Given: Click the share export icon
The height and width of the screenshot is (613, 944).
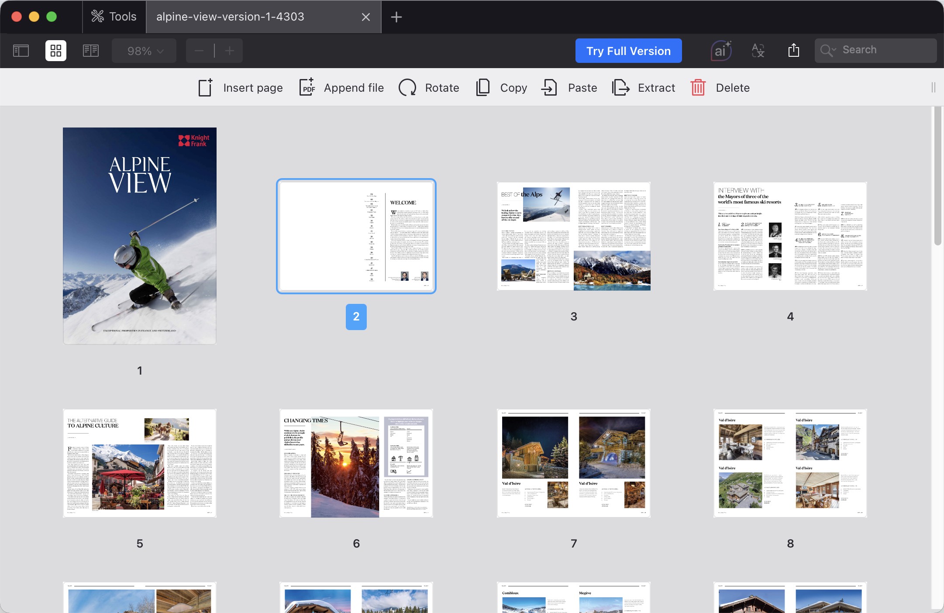Looking at the screenshot, I should (x=794, y=50).
